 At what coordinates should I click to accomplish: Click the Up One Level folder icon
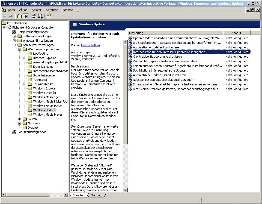click(x=20, y=16)
